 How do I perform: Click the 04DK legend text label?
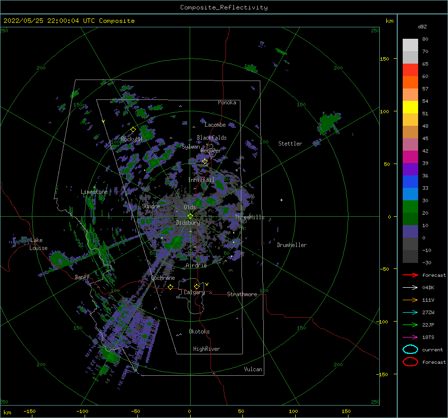(x=428, y=288)
